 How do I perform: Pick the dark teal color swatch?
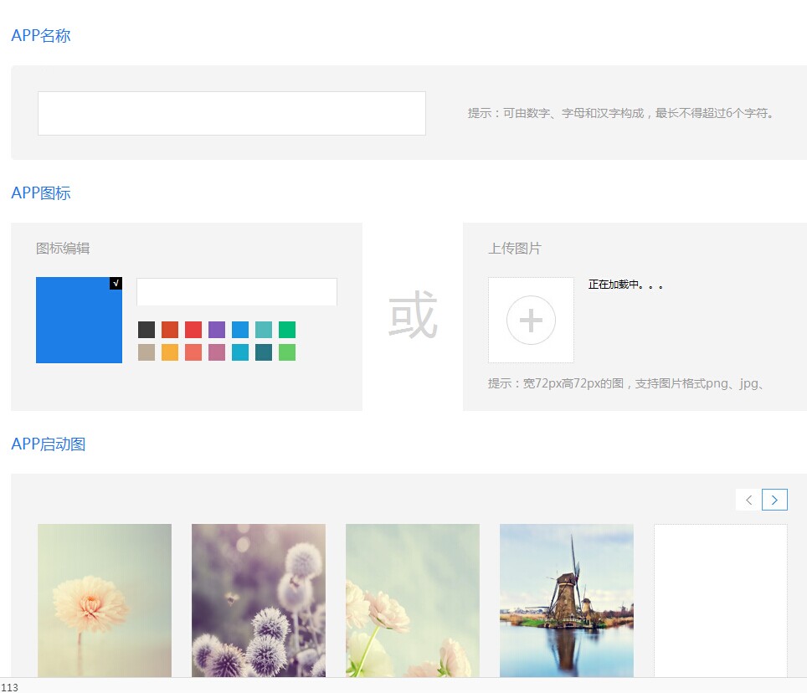tap(264, 352)
